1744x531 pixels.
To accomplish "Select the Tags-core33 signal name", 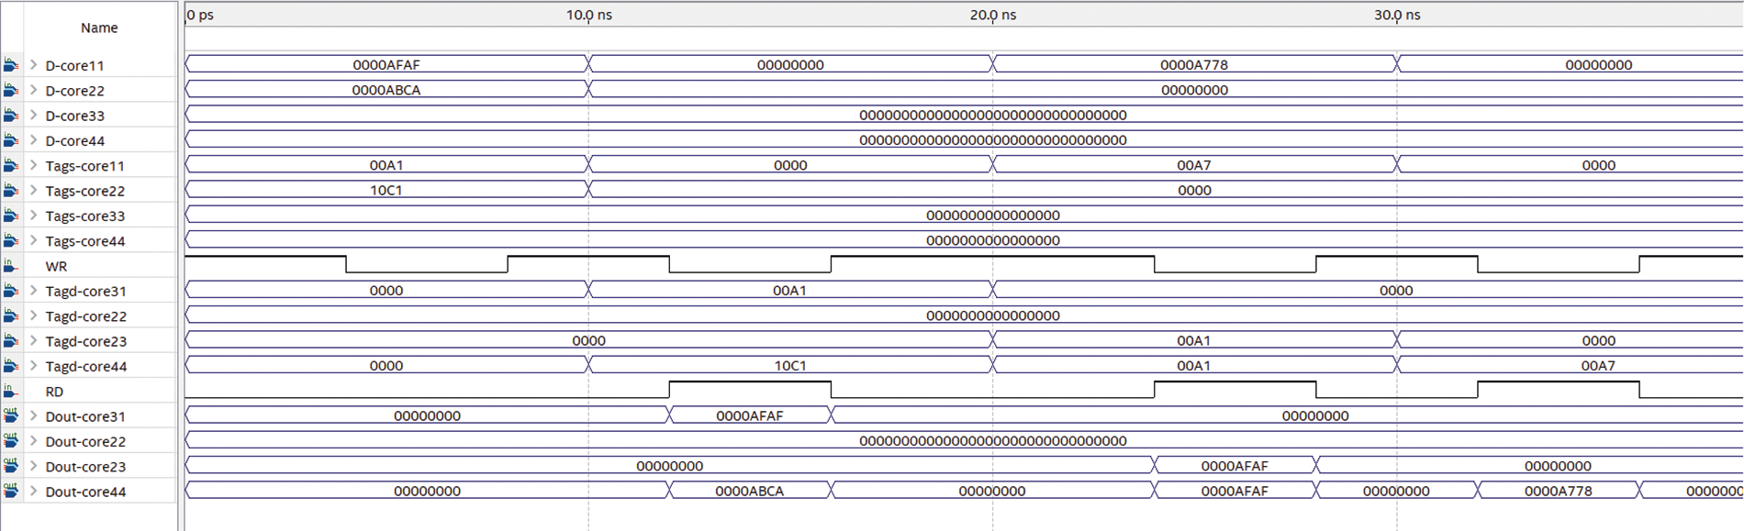I will pos(85,216).
